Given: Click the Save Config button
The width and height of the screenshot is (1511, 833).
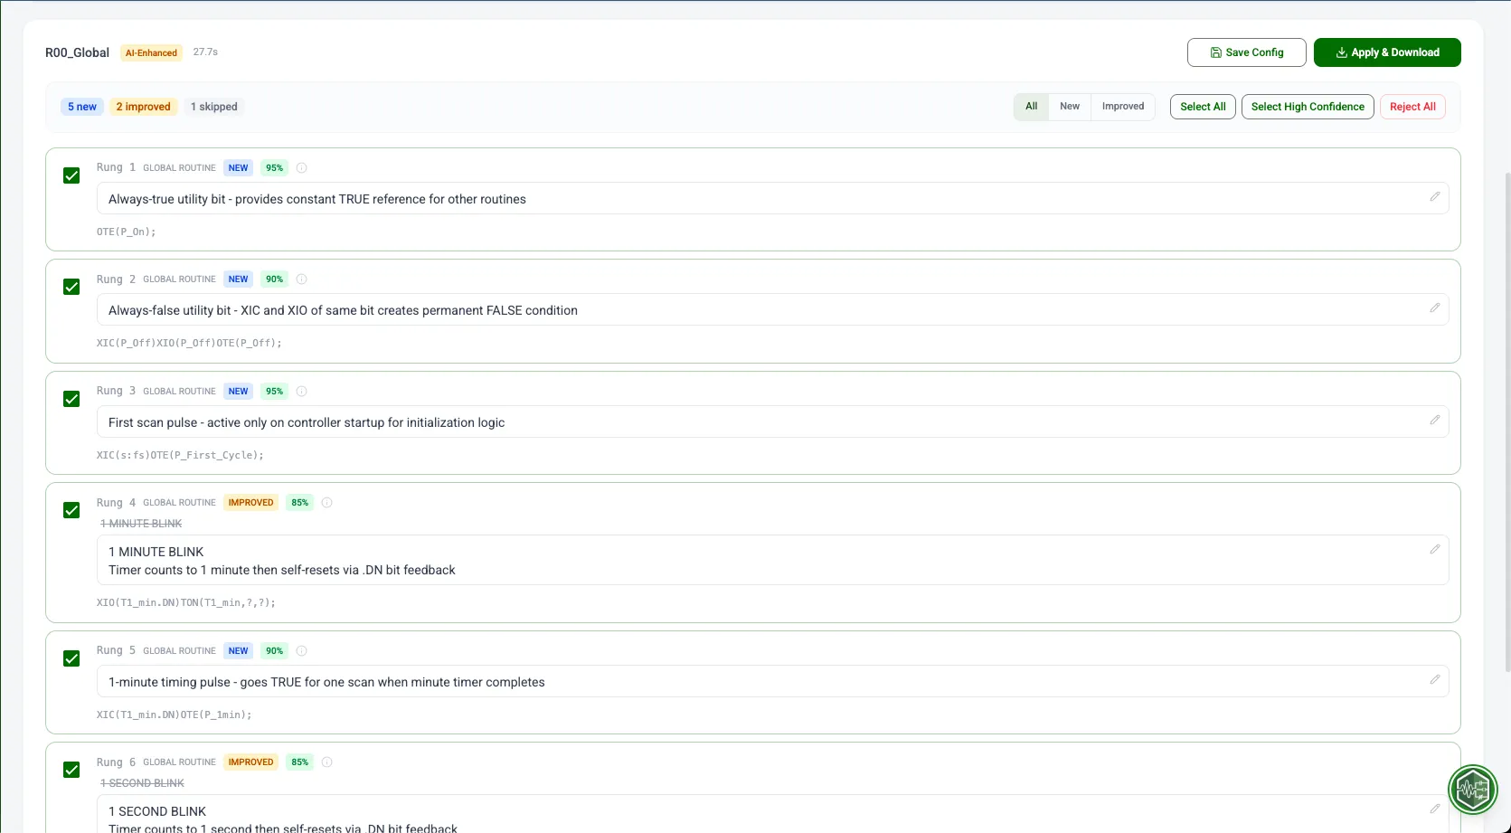Looking at the screenshot, I should coord(1246,52).
